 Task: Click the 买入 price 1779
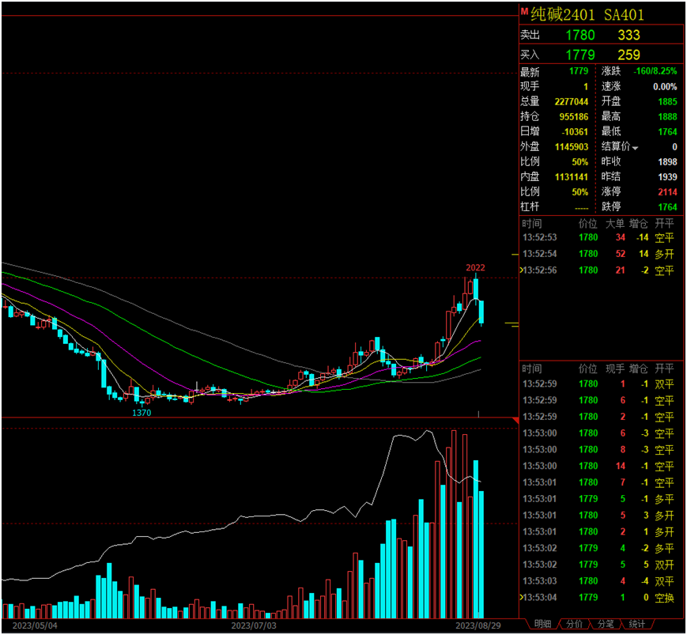click(x=580, y=55)
